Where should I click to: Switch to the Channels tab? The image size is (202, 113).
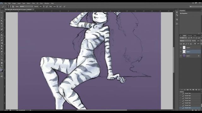190,35
